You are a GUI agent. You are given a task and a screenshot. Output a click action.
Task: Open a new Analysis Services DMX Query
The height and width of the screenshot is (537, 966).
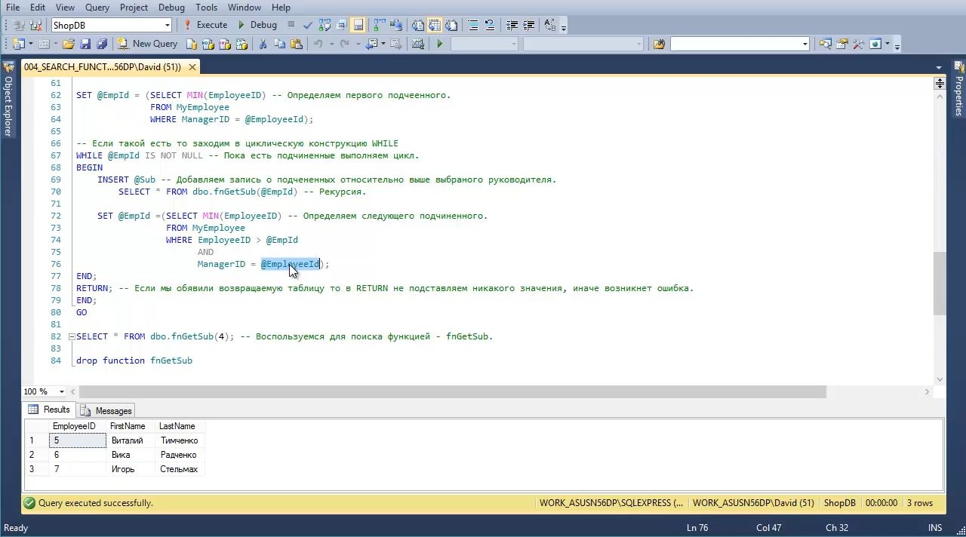point(225,44)
